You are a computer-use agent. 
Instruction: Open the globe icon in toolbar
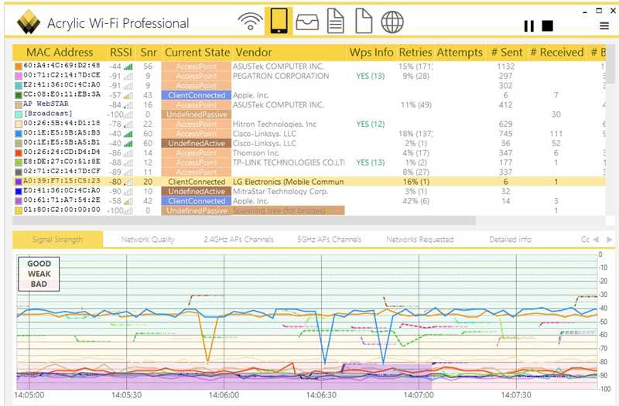392,22
